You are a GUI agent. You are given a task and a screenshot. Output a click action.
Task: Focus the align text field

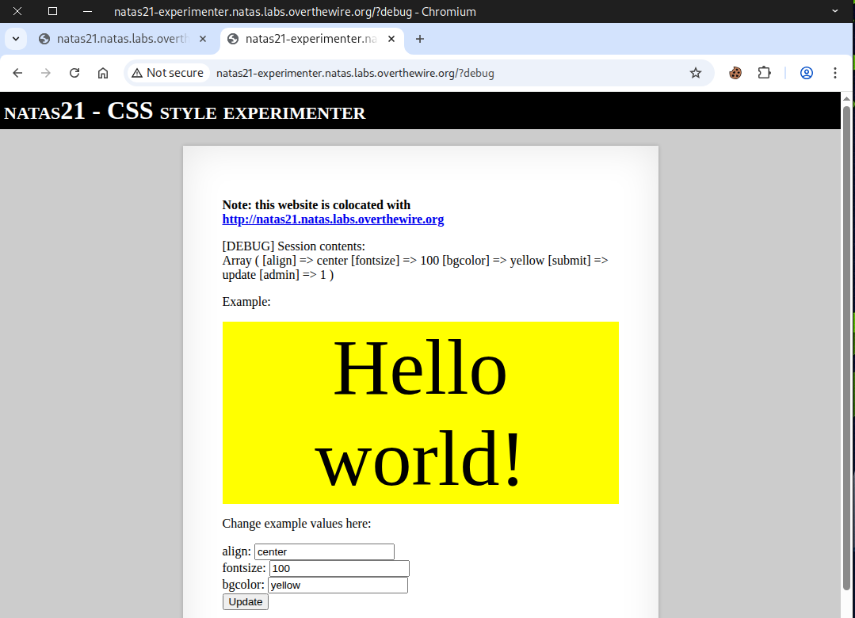click(x=324, y=551)
